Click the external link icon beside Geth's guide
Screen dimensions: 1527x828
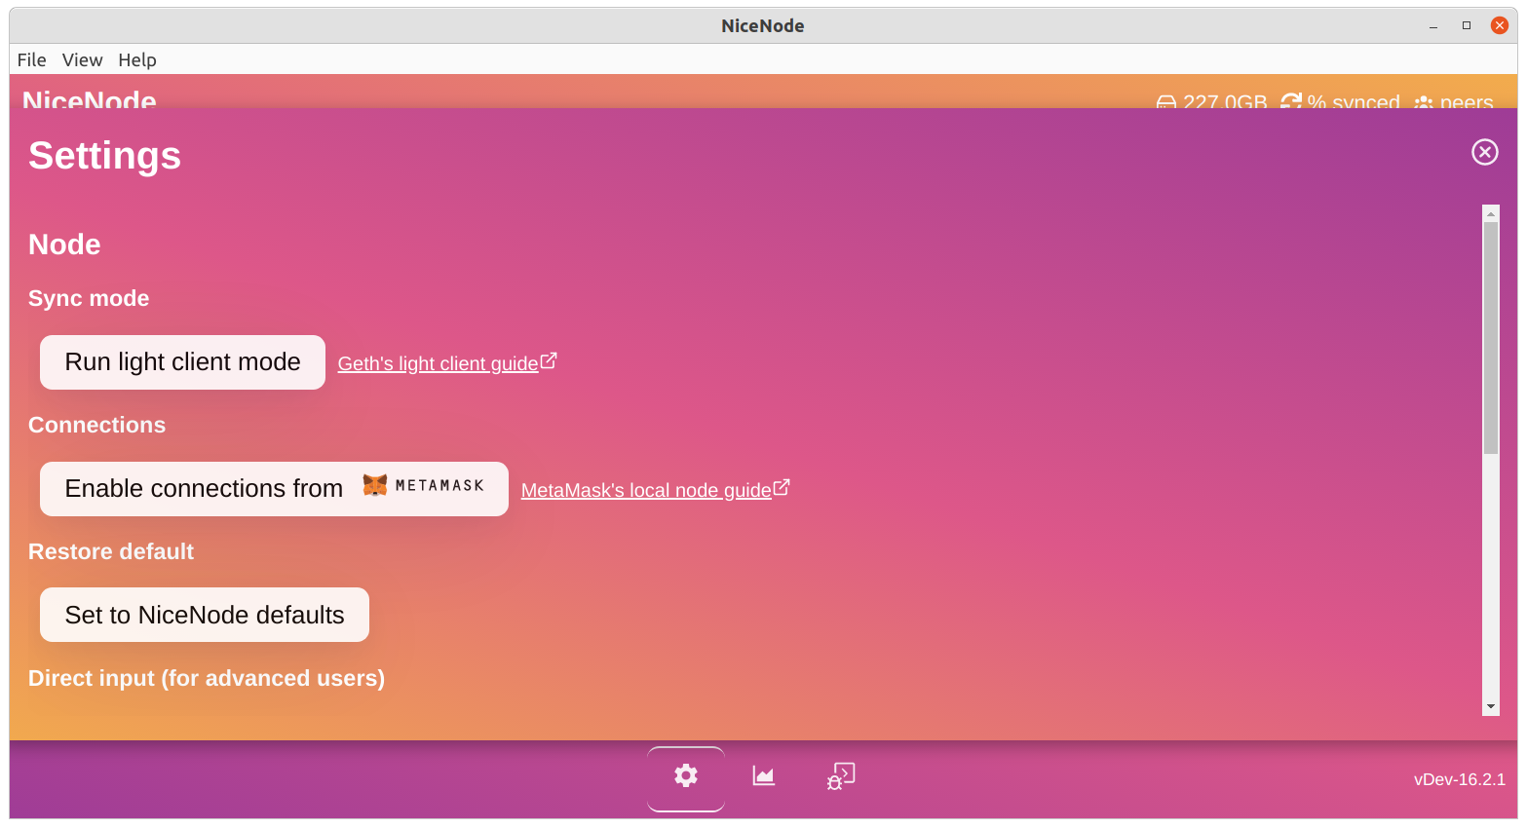click(x=549, y=361)
